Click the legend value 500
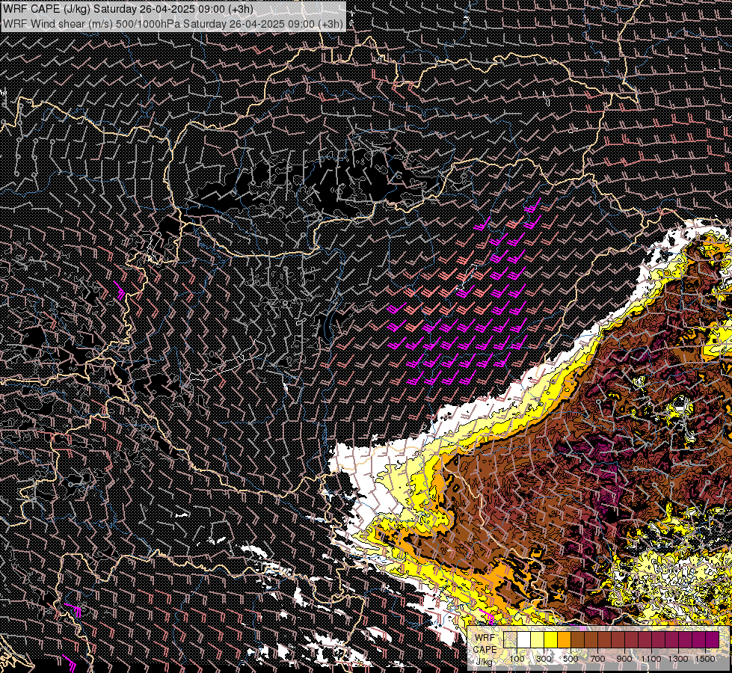Image resolution: width=732 pixels, height=673 pixels. click(x=570, y=659)
